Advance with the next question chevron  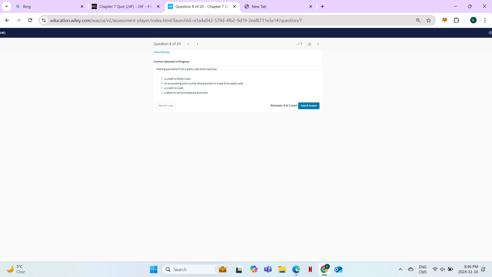pos(198,44)
